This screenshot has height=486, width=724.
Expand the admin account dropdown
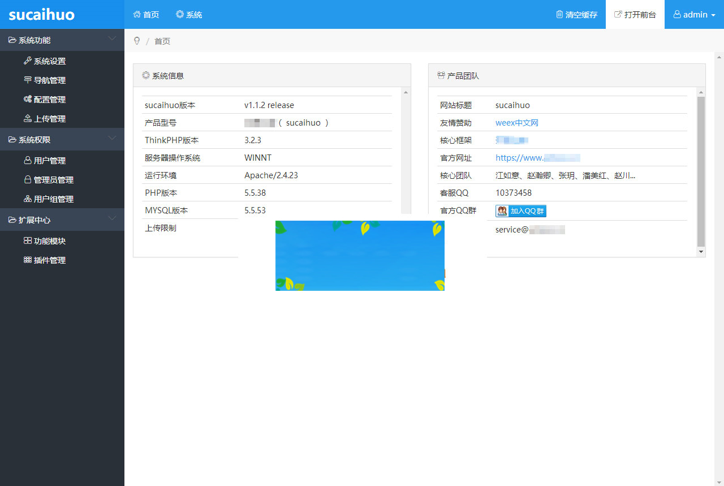(694, 14)
